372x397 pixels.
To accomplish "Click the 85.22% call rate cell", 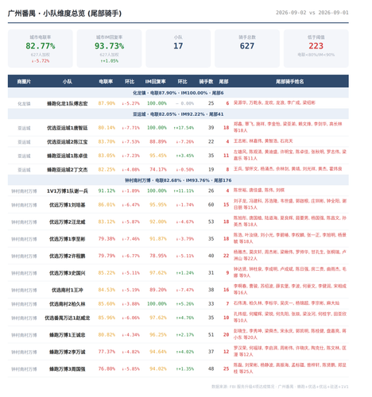I will tap(107, 272).
